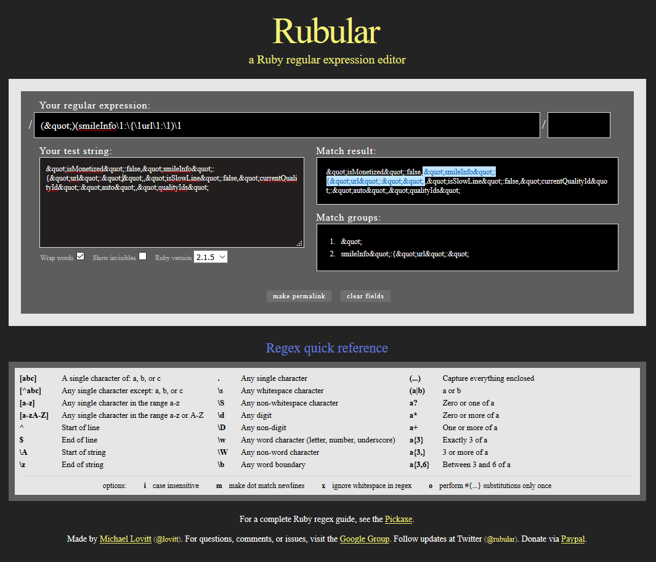Click 'a Ruby regular expression editor' subtitle

[327, 59]
